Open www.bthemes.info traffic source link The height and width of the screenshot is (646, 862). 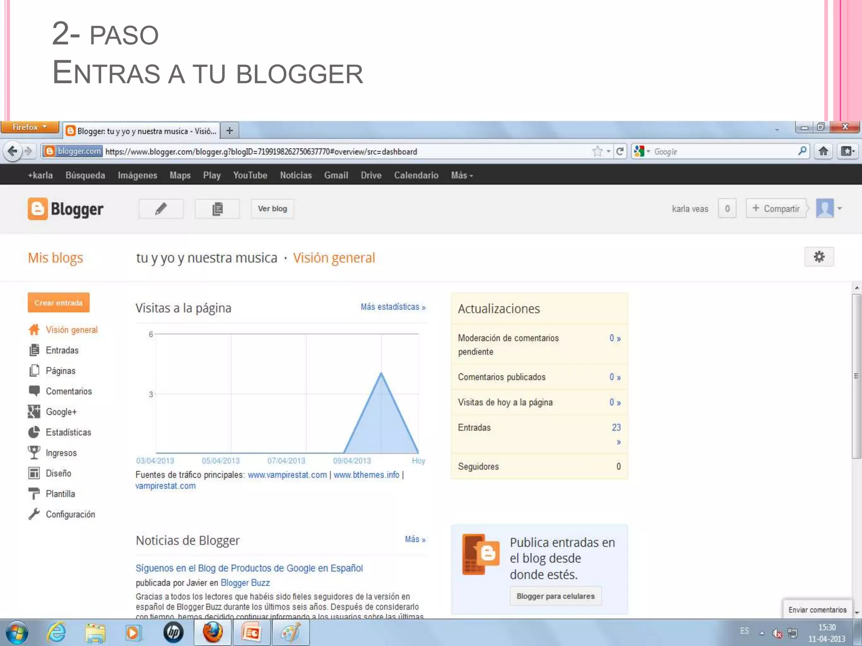(x=366, y=475)
